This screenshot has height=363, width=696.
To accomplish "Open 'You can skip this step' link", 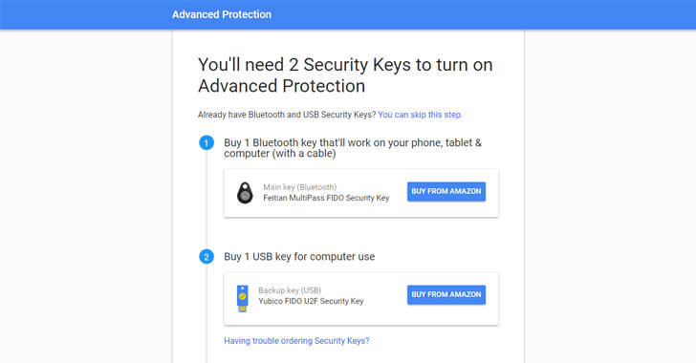I will tap(420, 115).
